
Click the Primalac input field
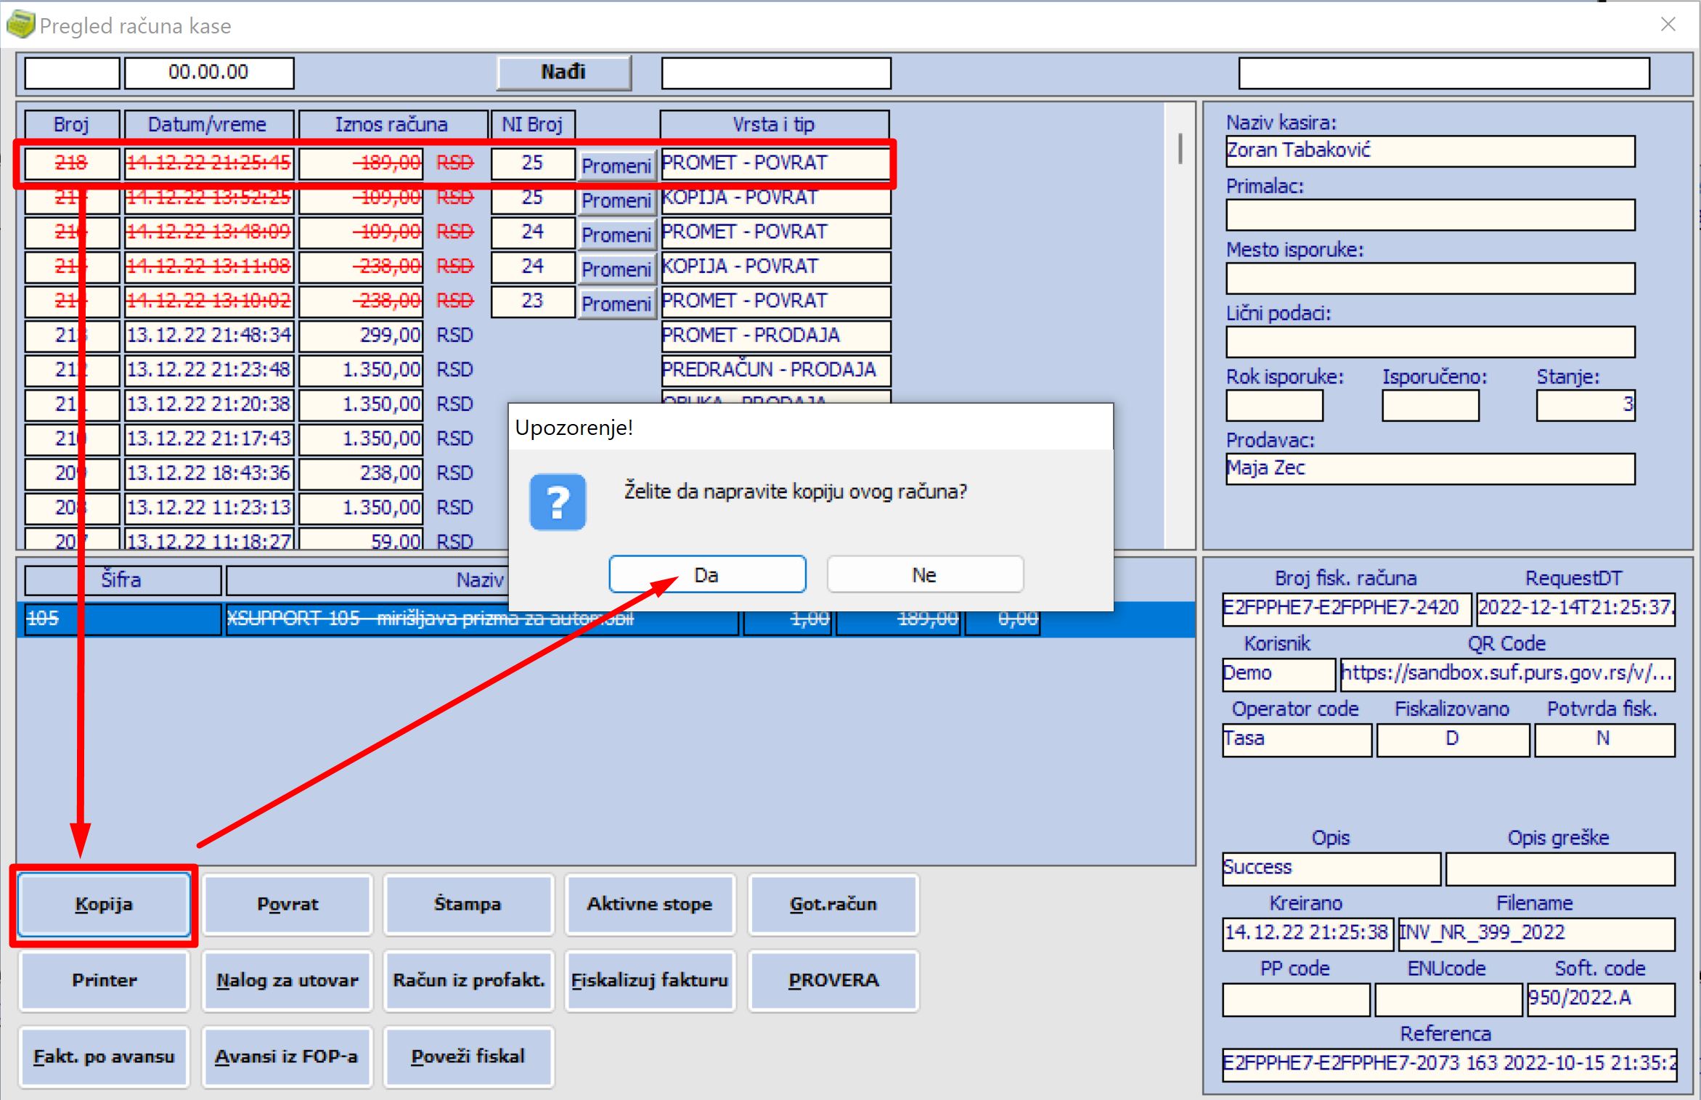click(x=1429, y=215)
